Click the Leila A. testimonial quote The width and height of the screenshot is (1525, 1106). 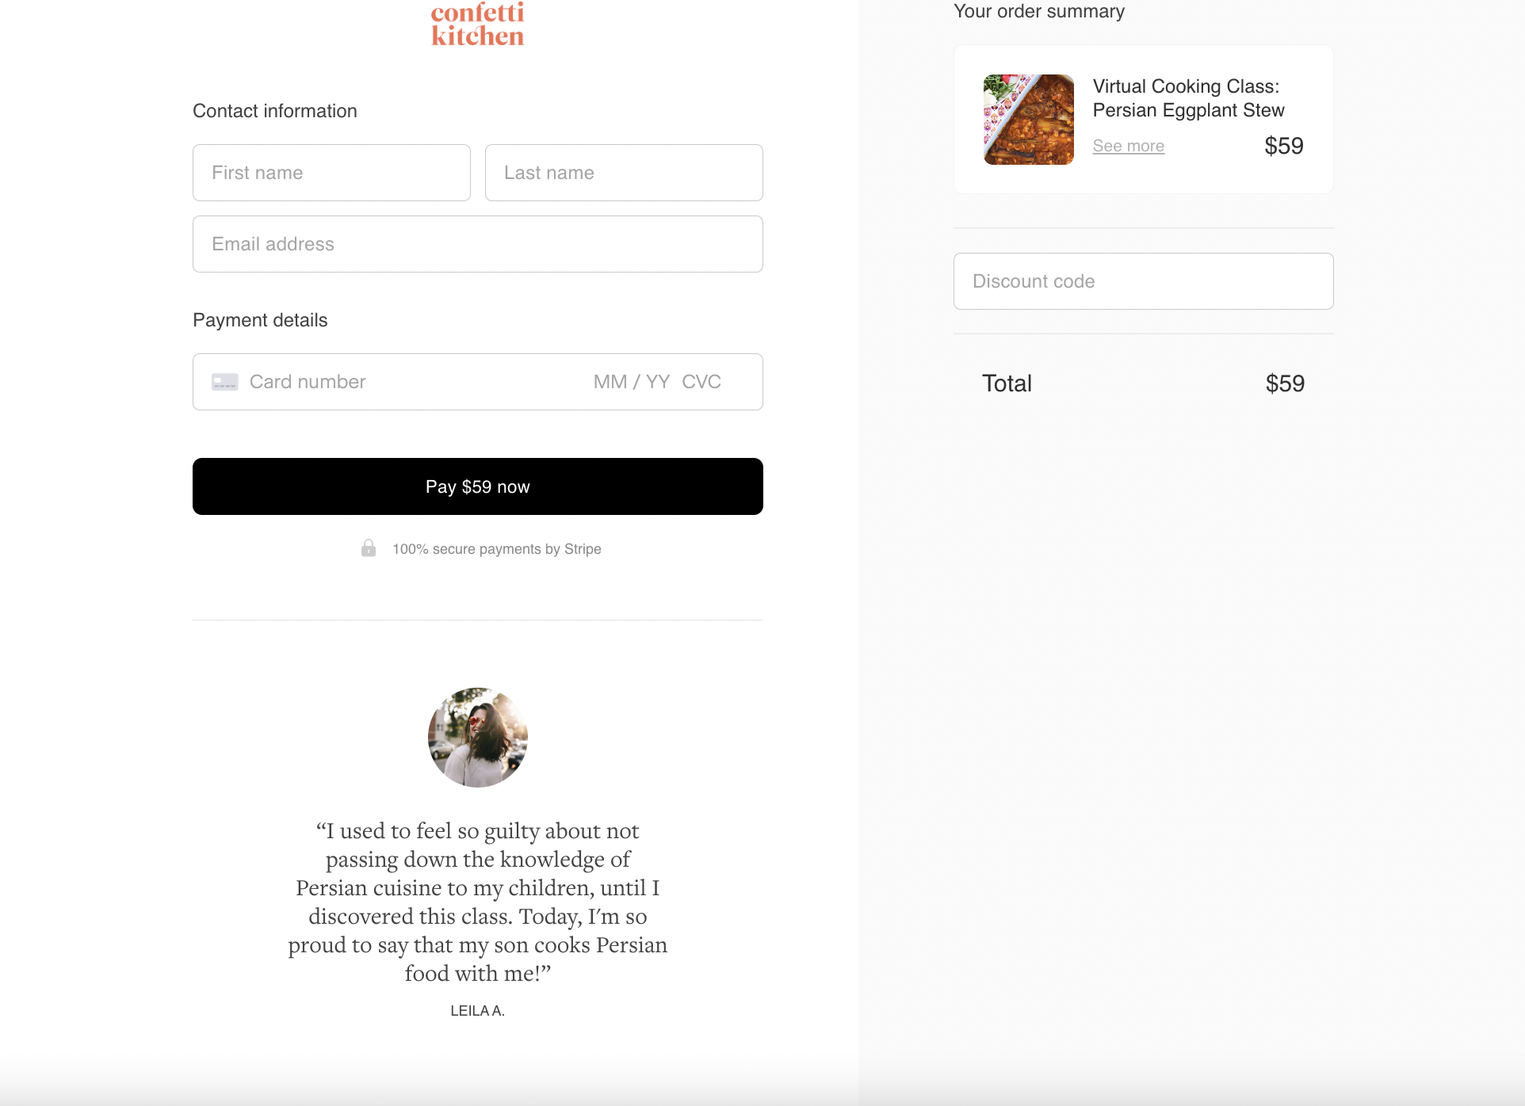point(477,902)
